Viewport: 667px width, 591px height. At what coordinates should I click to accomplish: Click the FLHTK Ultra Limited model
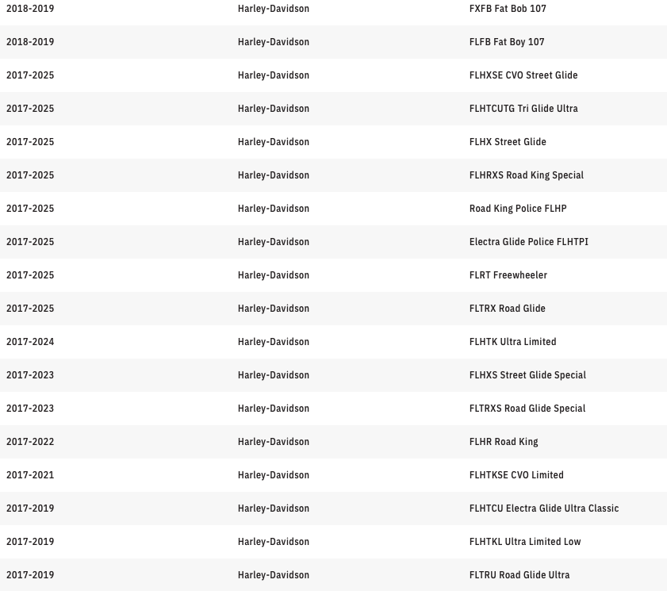512,342
